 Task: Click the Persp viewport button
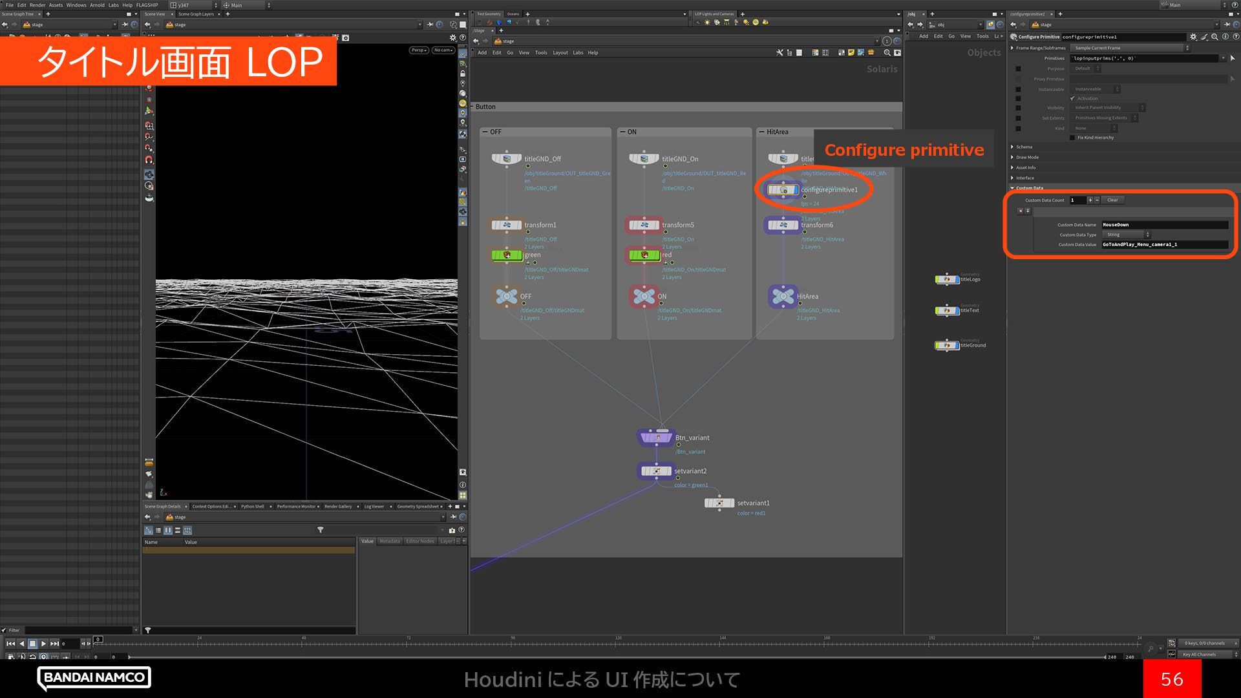pos(418,50)
